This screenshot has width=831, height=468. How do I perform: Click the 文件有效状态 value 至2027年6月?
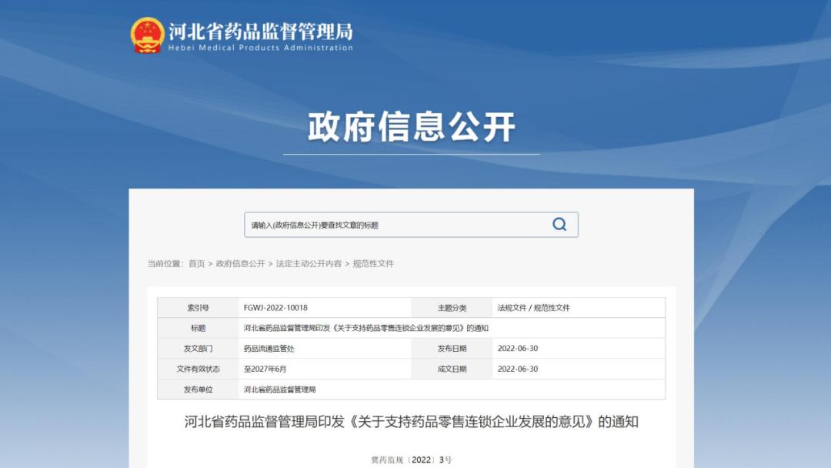click(x=265, y=369)
